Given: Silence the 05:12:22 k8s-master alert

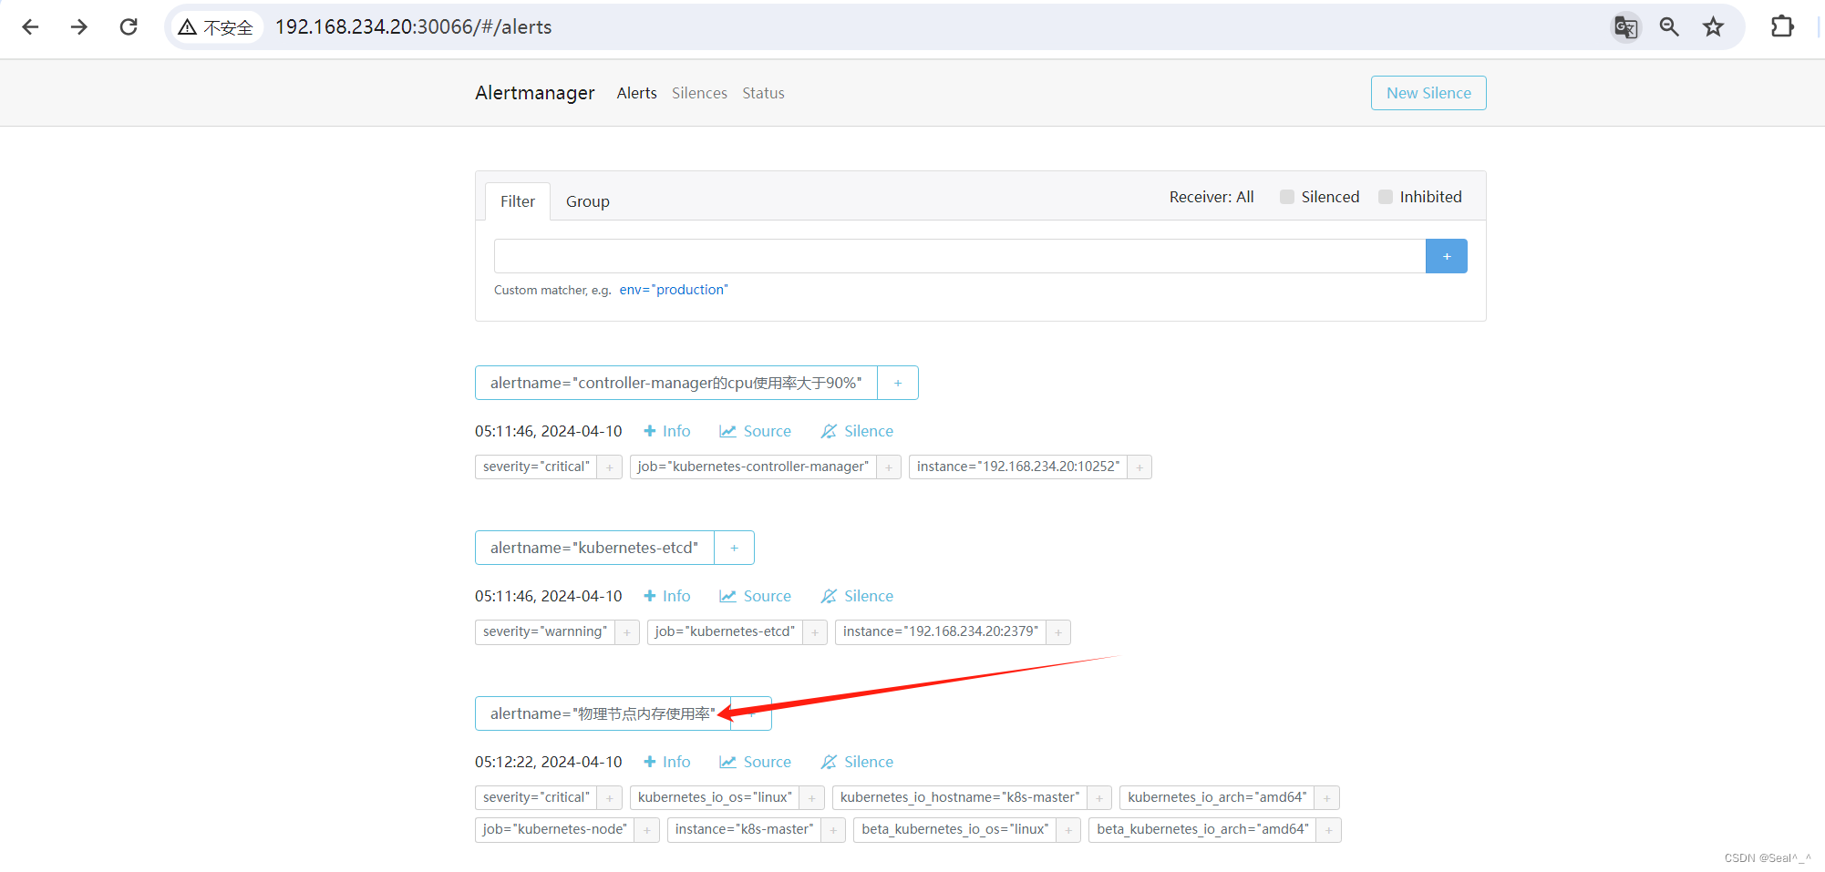Looking at the screenshot, I should (x=857, y=762).
